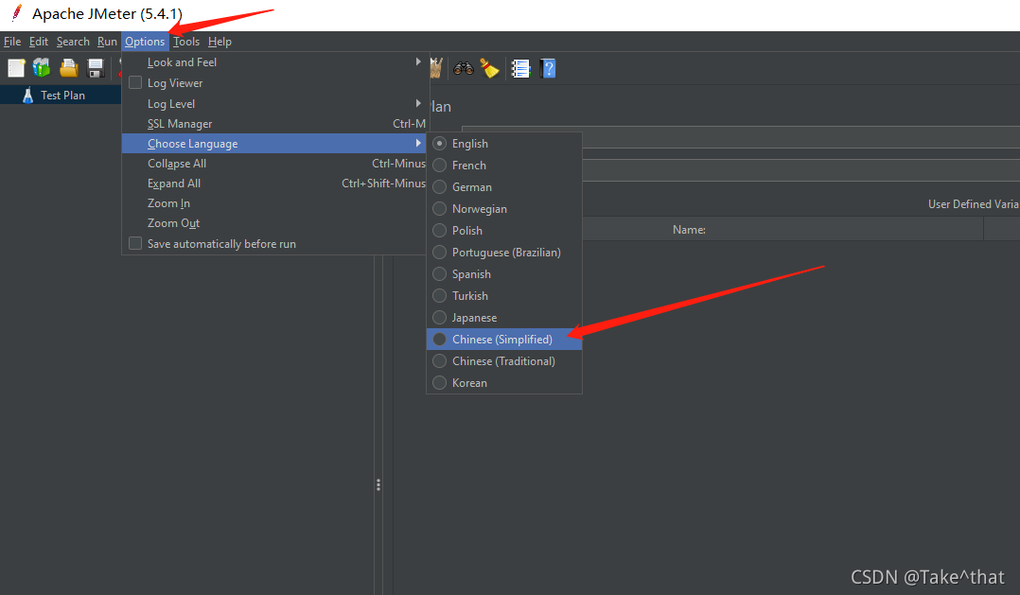
Task: Click Collapse All menu entry
Action: (x=273, y=164)
